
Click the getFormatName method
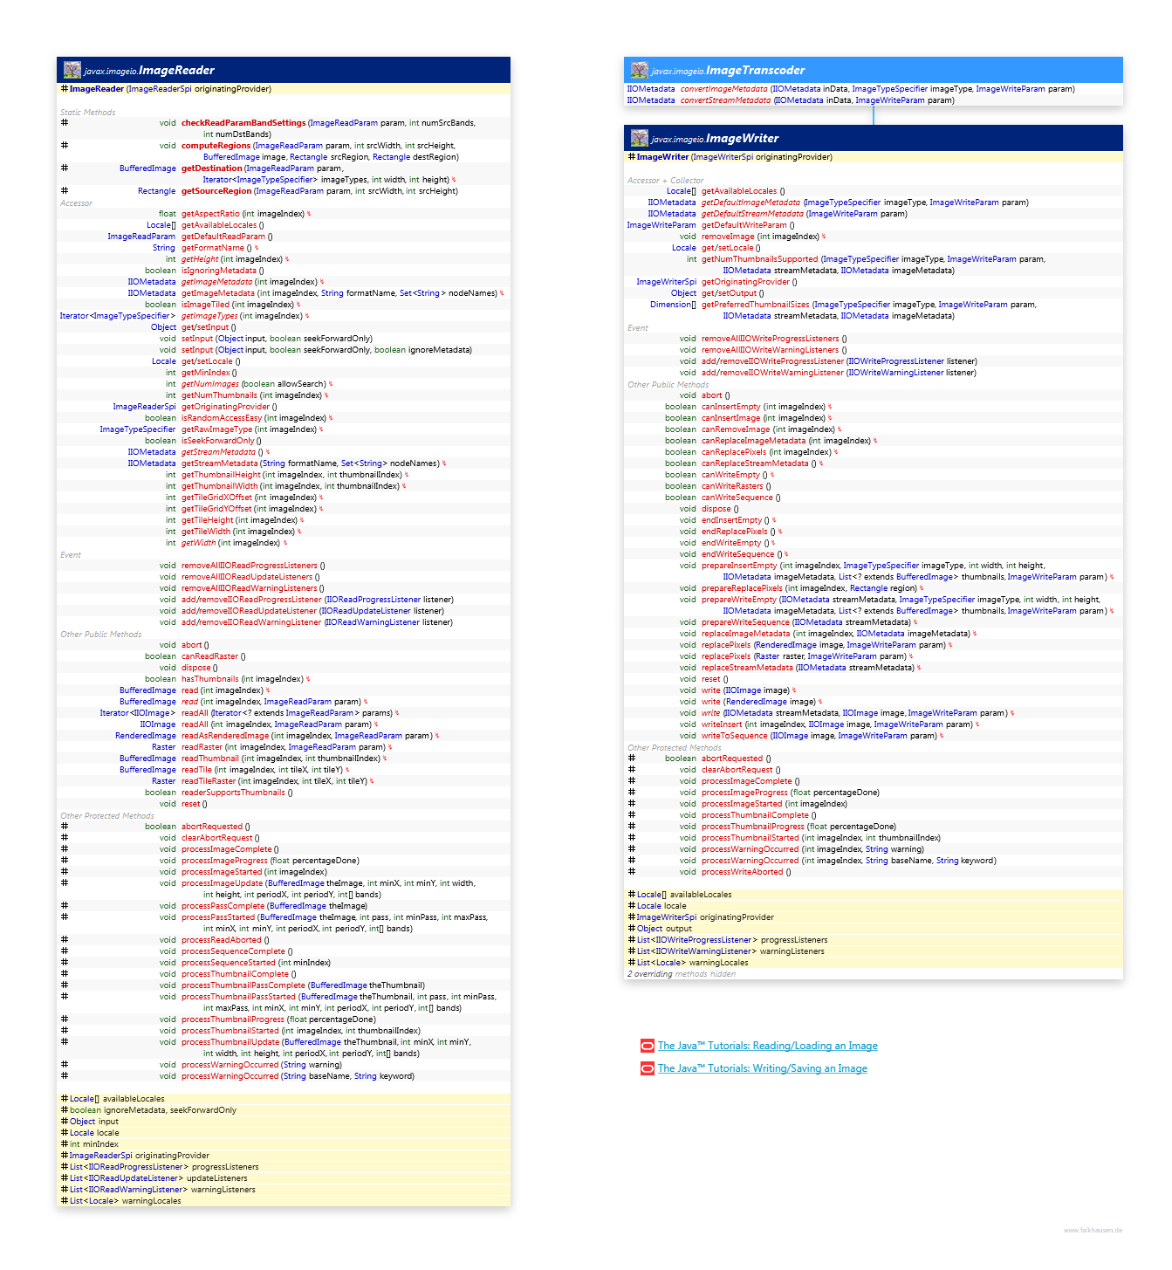pos(213,248)
